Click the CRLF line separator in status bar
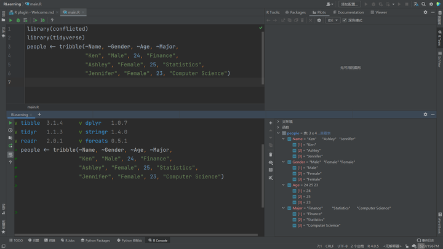The height and width of the screenshot is (249, 443). tap(329, 246)
